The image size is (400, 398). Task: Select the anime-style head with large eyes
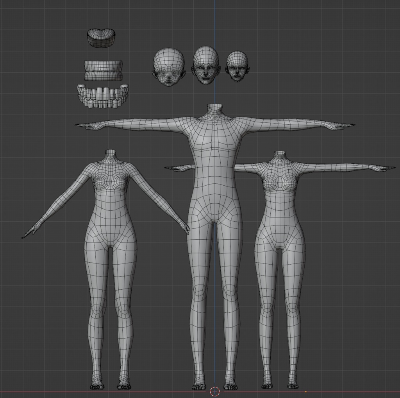(x=169, y=67)
